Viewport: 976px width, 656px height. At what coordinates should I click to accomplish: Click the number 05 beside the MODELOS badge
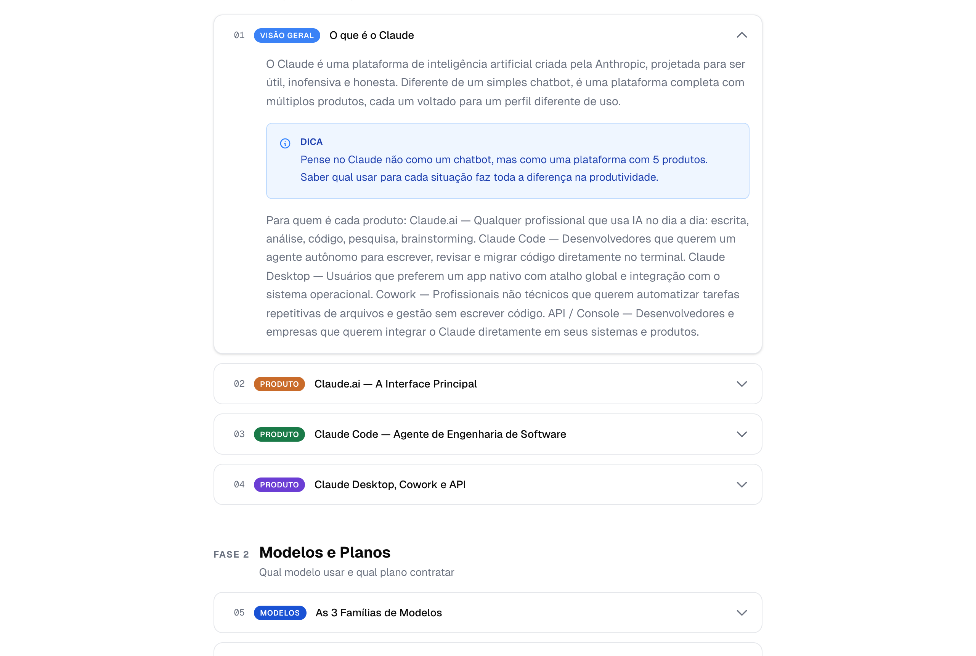(239, 613)
